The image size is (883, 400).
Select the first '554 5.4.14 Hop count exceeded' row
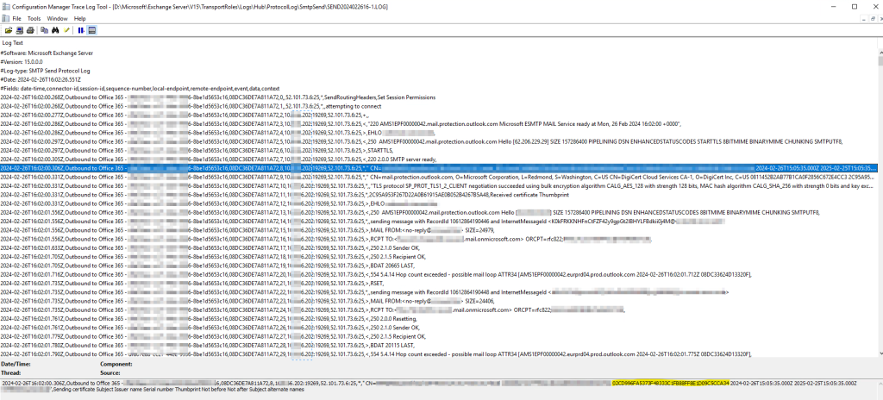click(431, 273)
